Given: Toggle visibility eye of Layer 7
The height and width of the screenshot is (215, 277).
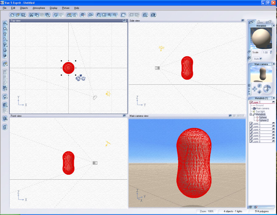Looking at the screenshot, I should pos(273,138).
